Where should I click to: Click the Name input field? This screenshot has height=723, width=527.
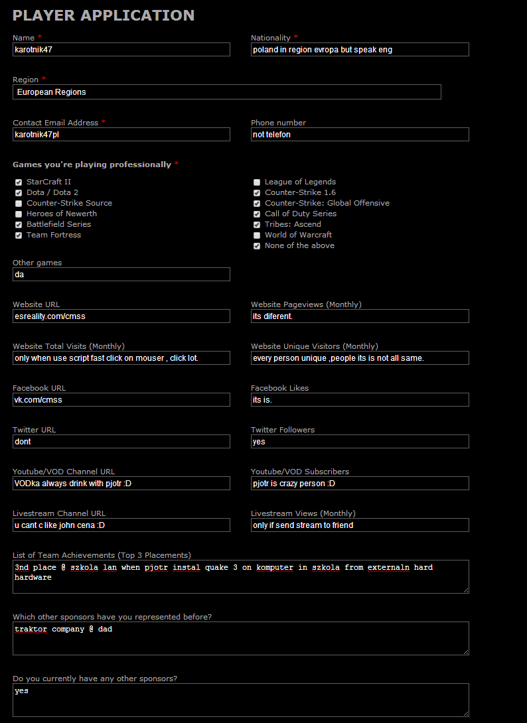(121, 50)
